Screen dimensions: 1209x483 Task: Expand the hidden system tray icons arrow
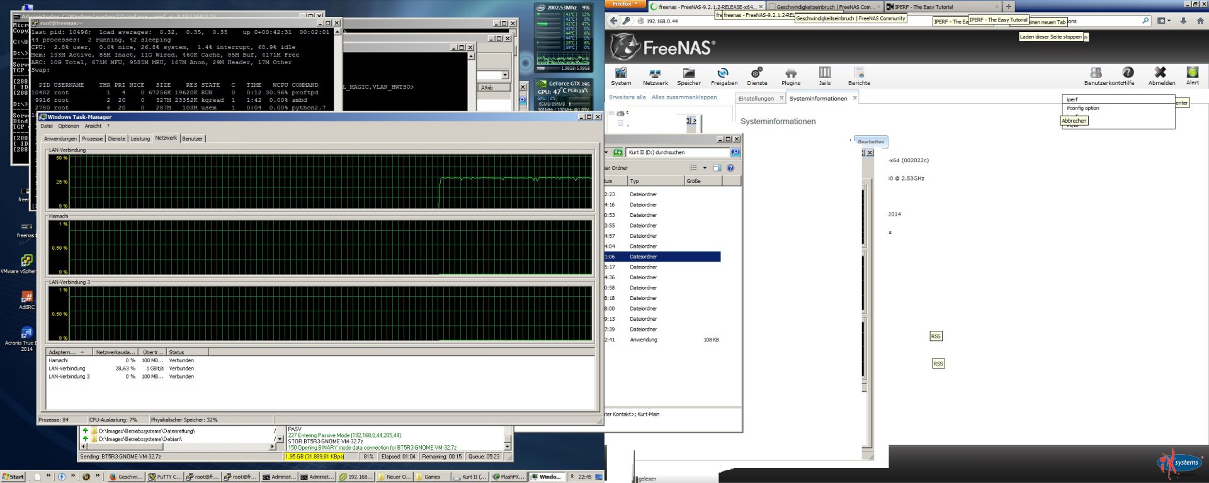pos(572,477)
